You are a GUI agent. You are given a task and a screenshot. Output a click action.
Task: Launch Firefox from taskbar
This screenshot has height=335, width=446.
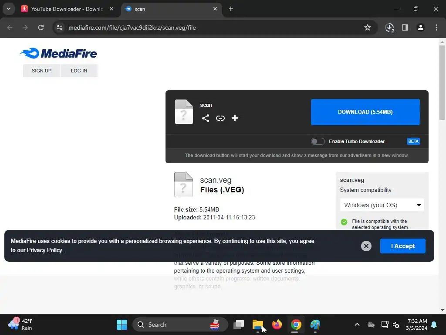(x=277, y=325)
